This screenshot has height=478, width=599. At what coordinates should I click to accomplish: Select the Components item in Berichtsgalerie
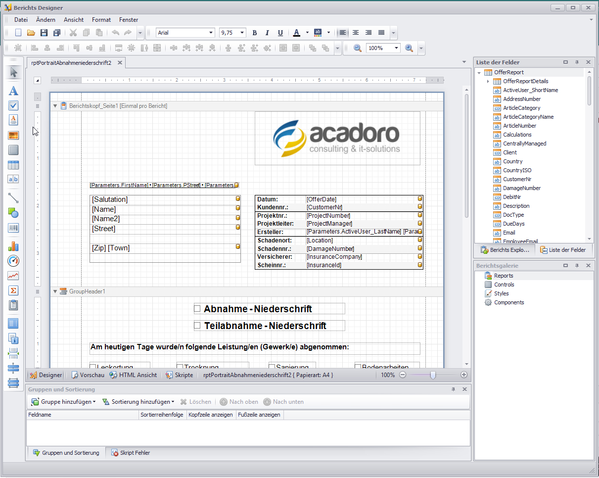pyautogui.click(x=509, y=302)
